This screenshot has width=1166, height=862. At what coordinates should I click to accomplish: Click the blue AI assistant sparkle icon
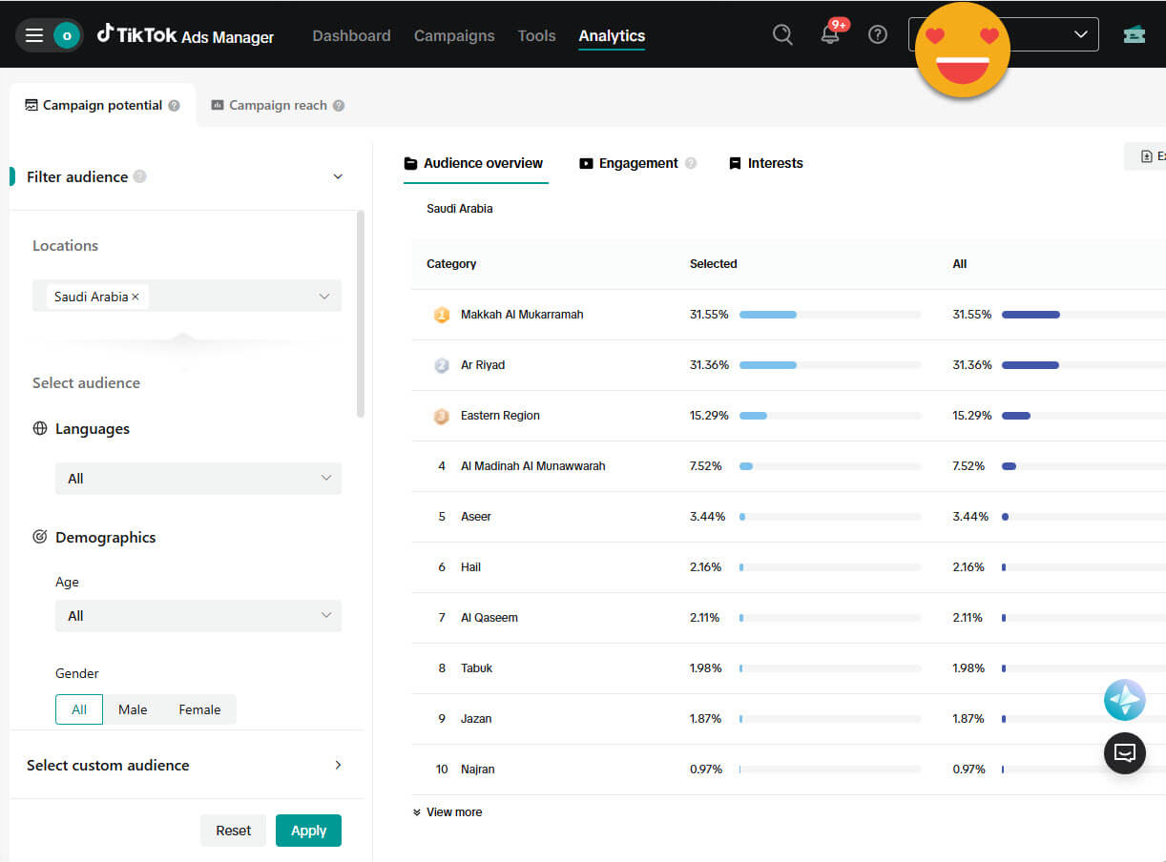pos(1125,700)
